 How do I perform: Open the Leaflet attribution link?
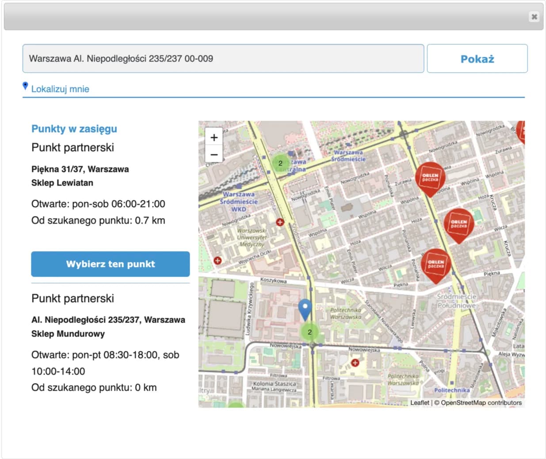(419, 403)
